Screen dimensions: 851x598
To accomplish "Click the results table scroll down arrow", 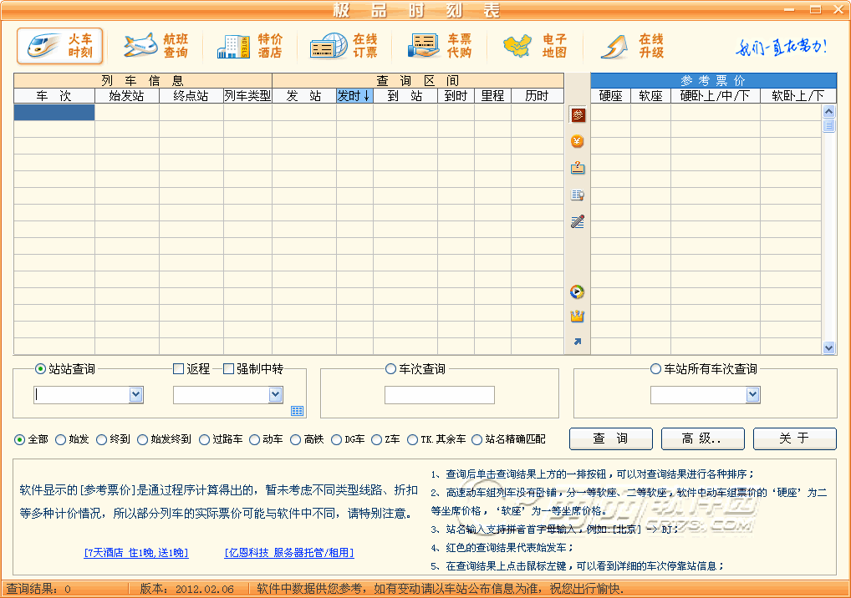I will (829, 347).
